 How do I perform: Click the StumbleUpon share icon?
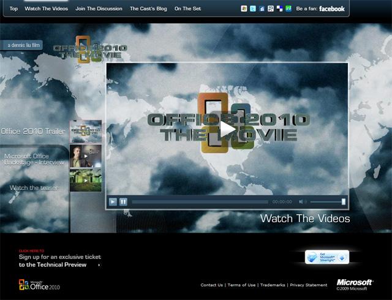(x=288, y=9)
